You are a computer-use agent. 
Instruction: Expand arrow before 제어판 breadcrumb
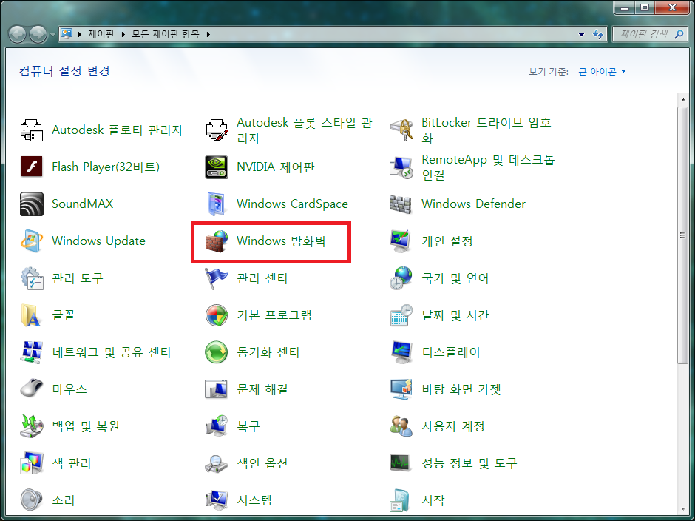(79, 34)
